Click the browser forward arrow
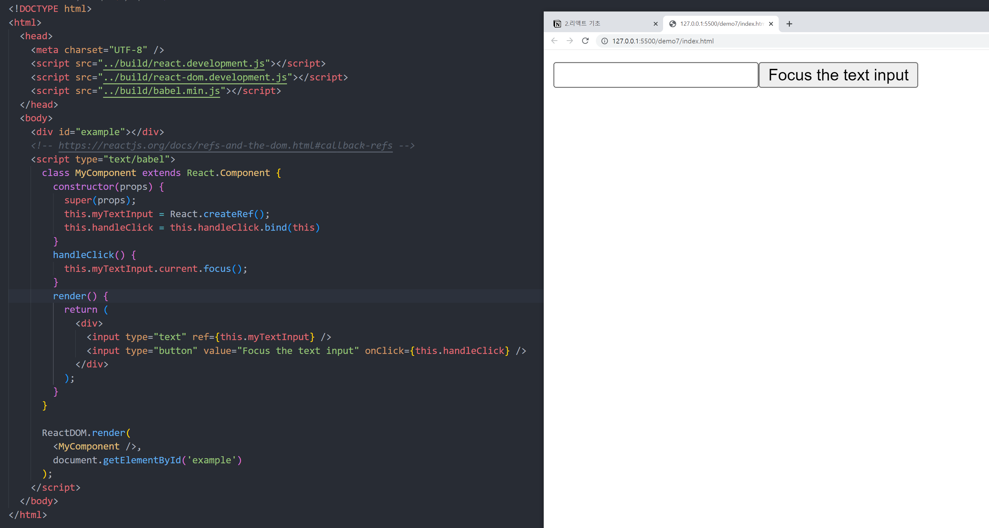 coord(570,41)
